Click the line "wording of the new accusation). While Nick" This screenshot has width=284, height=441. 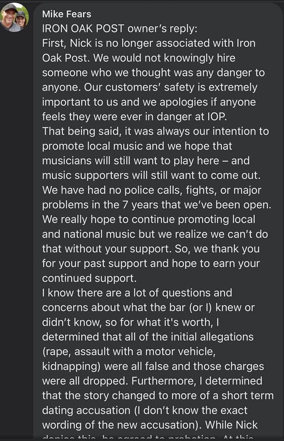coord(150,424)
